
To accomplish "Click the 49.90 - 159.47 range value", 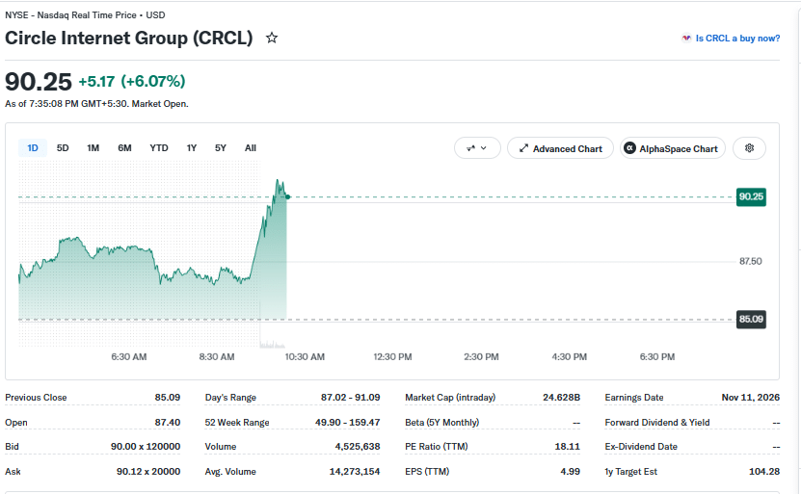I will pos(347,422).
